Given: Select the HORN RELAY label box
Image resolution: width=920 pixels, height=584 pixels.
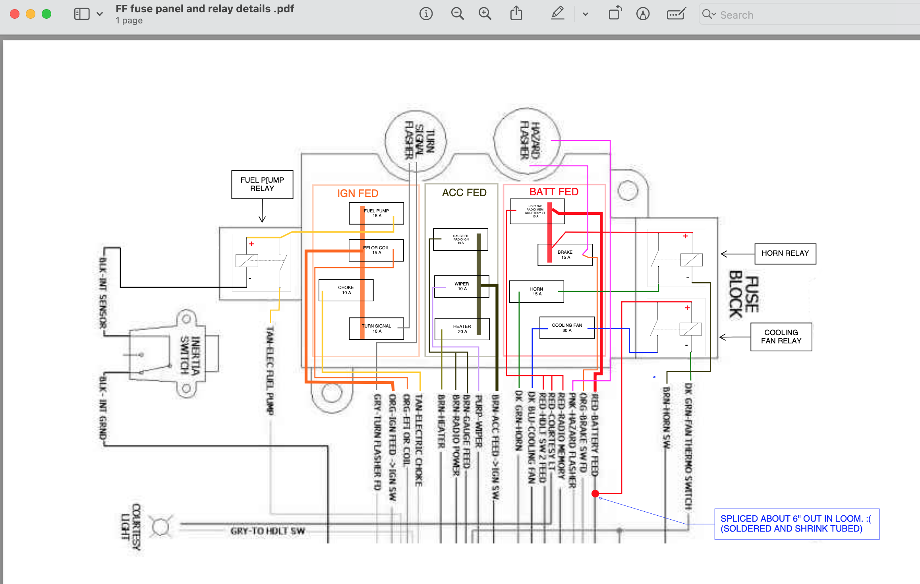Looking at the screenshot, I should coord(785,254).
